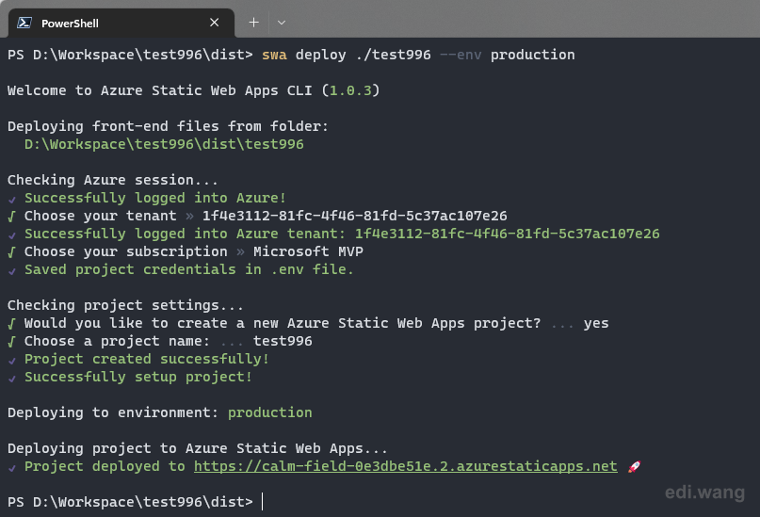Click the green folder path D:\Workspace\test996\dist\test996
Screen dimensions: 760x517
[x=164, y=144]
